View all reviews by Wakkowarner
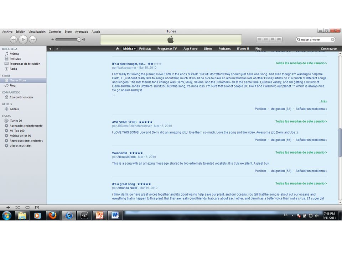The width and height of the screenshot is (342, 256). pyautogui.click(x=301, y=63)
